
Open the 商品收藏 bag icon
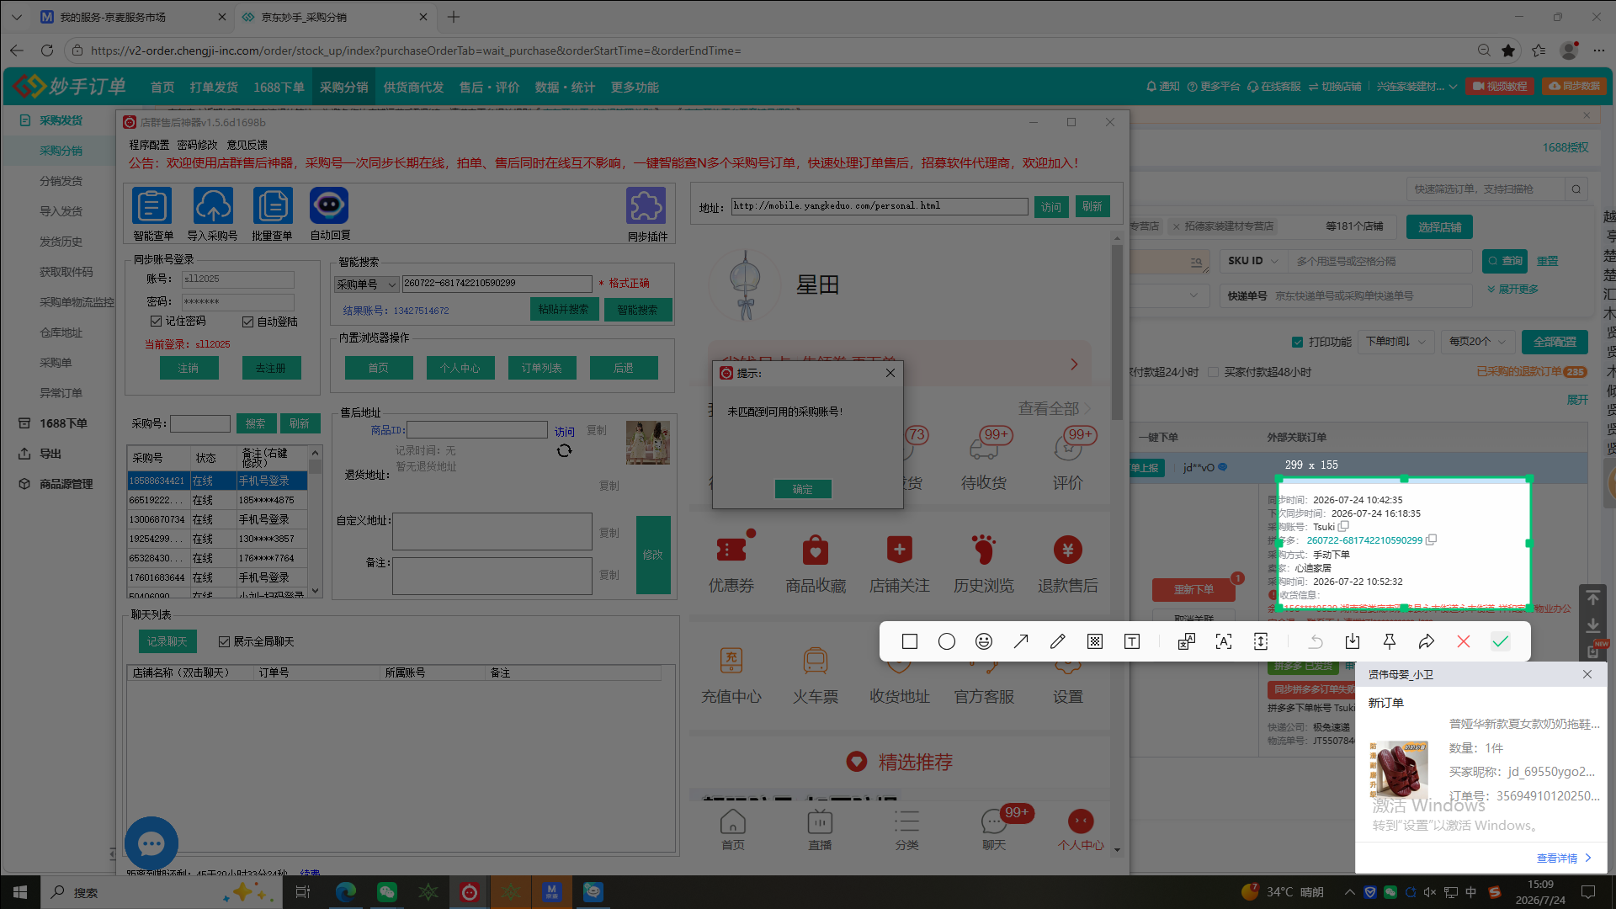[816, 550]
